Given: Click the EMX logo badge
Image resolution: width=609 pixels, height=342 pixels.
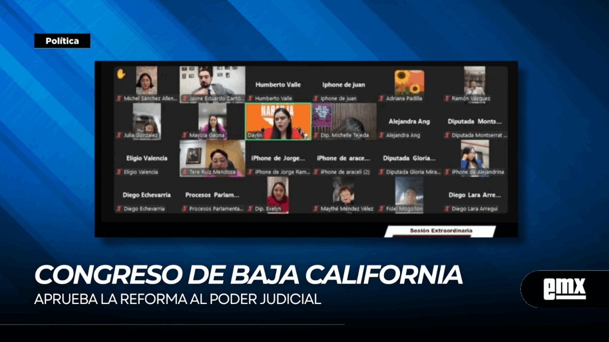Looking at the screenshot, I should click(x=564, y=289).
